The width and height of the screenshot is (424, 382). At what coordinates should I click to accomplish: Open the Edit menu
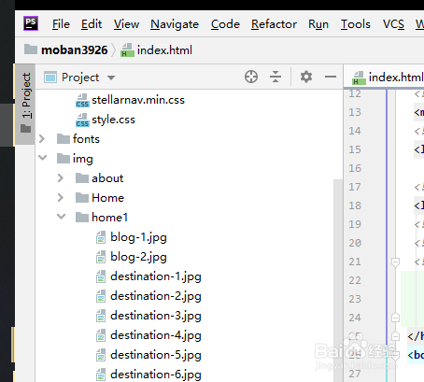[92, 24]
